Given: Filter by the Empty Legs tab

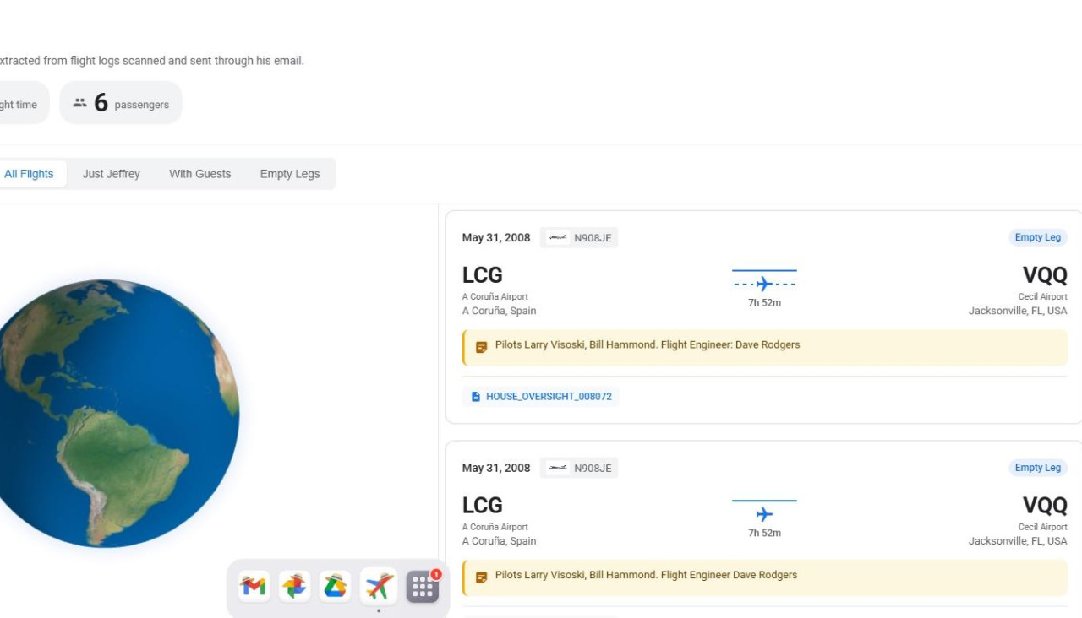Looking at the screenshot, I should [290, 174].
